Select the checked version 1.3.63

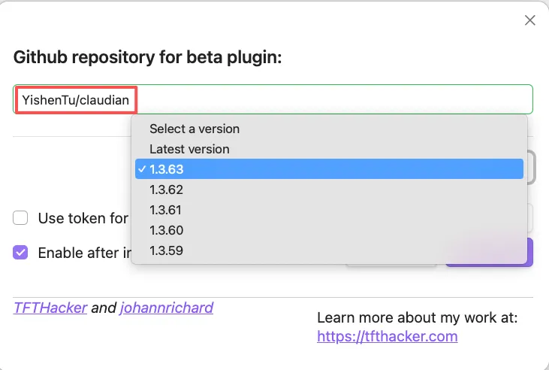tap(328, 169)
